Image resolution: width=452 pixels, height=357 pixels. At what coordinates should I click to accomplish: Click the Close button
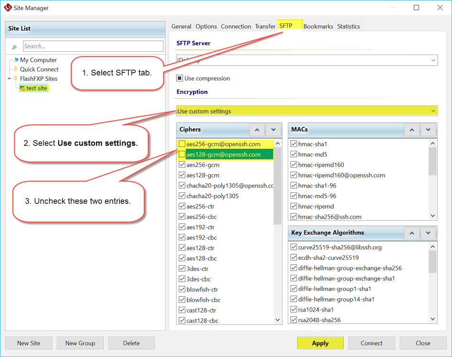(x=423, y=343)
